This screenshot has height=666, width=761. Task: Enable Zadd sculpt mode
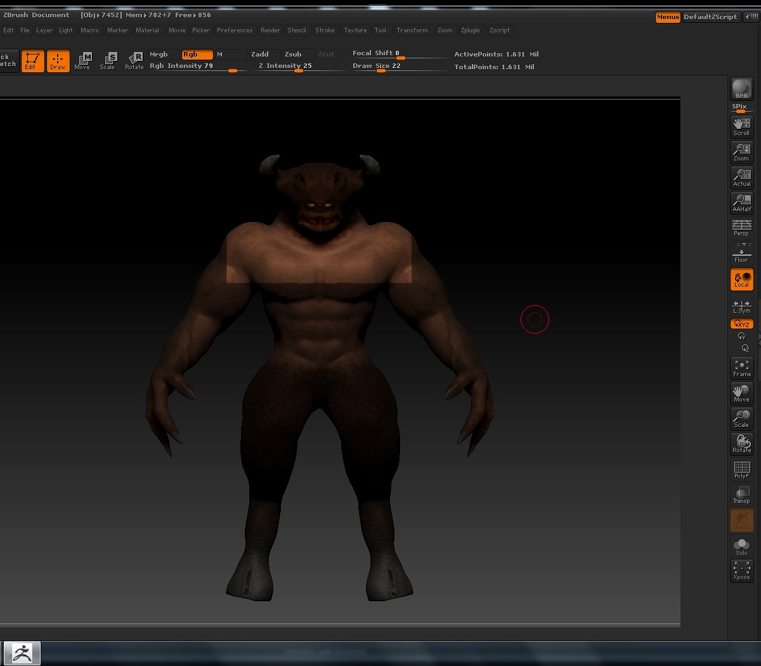click(264, 55)
